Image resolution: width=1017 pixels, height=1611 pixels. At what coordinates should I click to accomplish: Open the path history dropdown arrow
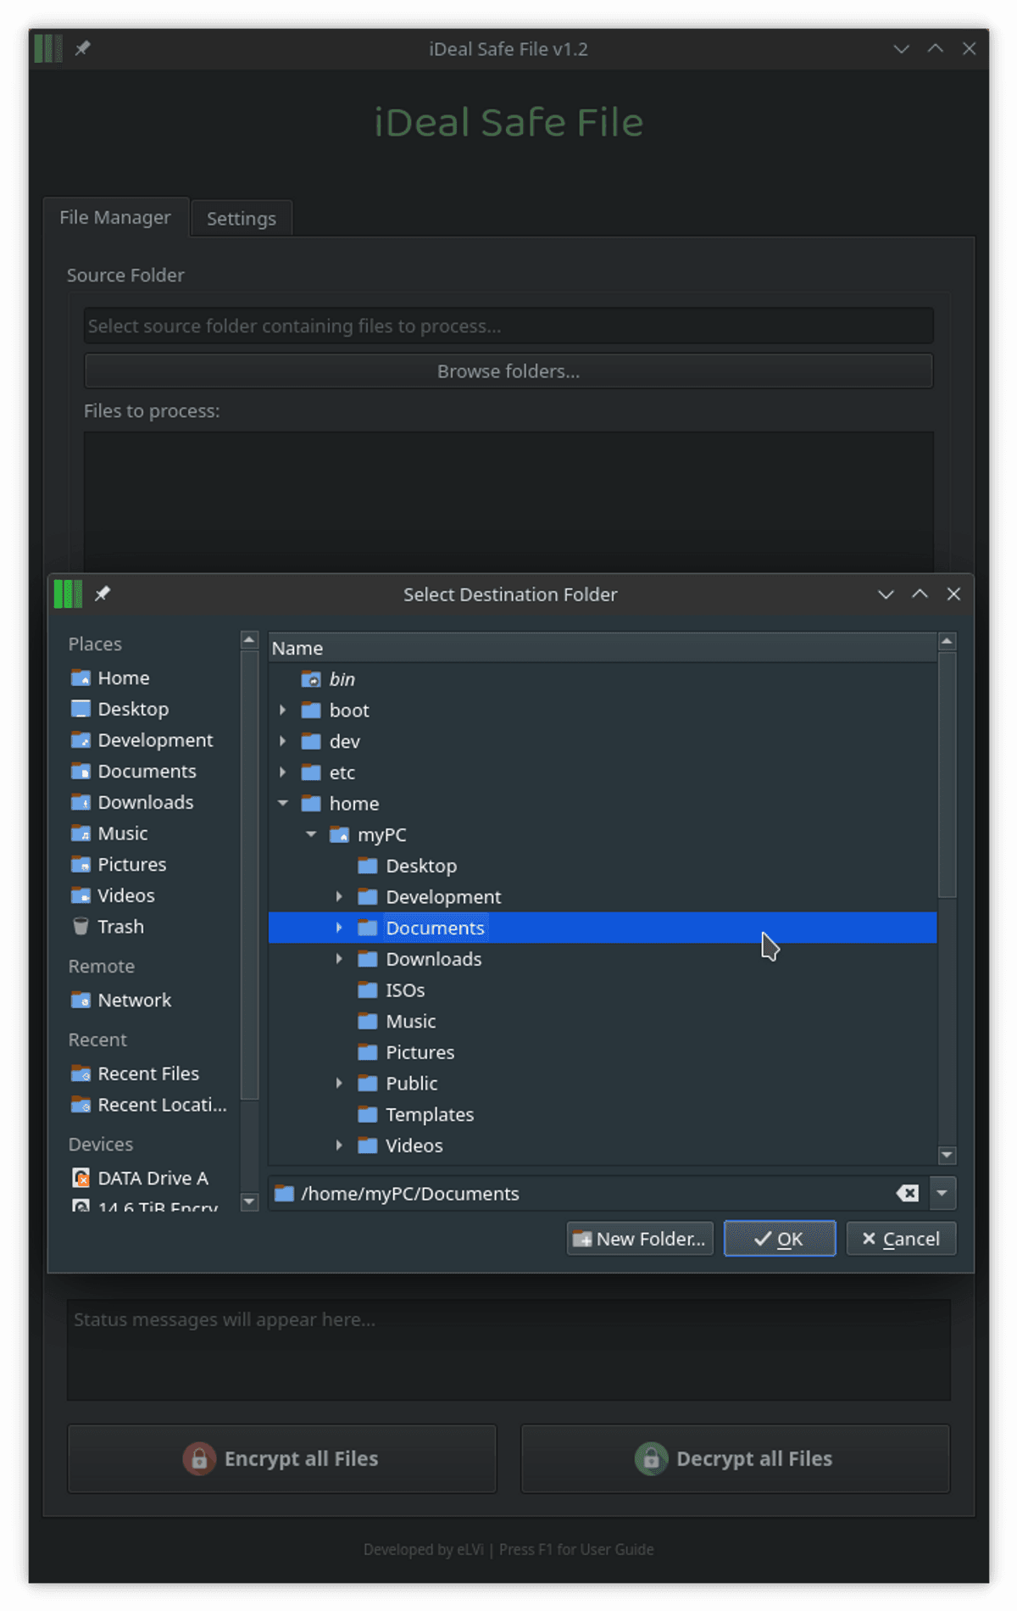(942, 1194)
